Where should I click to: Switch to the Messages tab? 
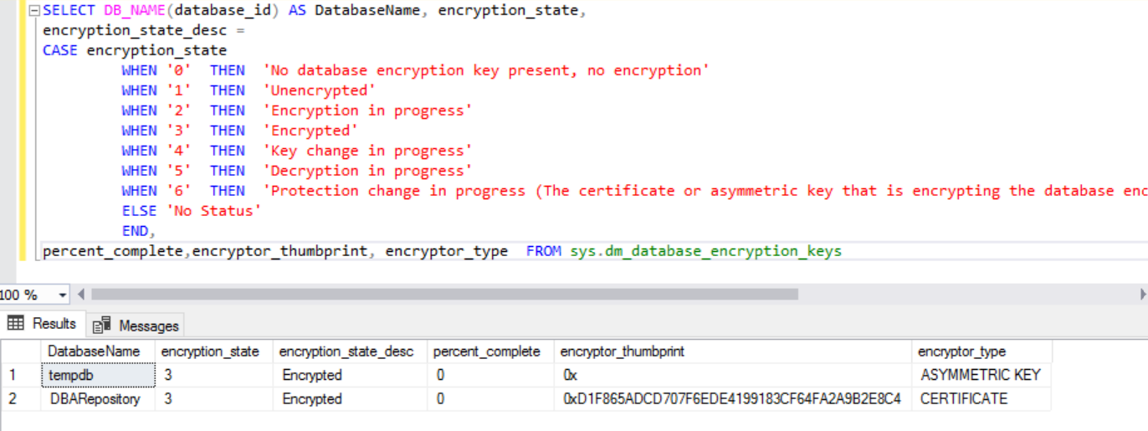(148, 326)
